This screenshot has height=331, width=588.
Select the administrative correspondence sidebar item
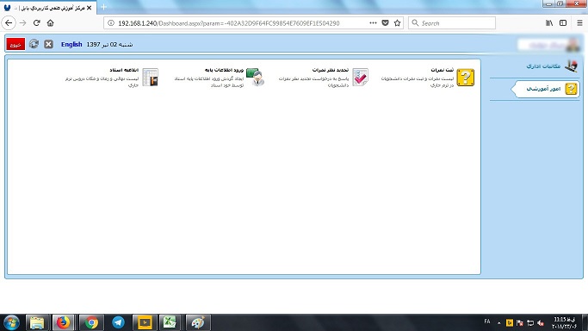(551, 66)
